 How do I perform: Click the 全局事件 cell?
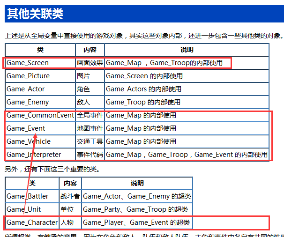(90, 115)
